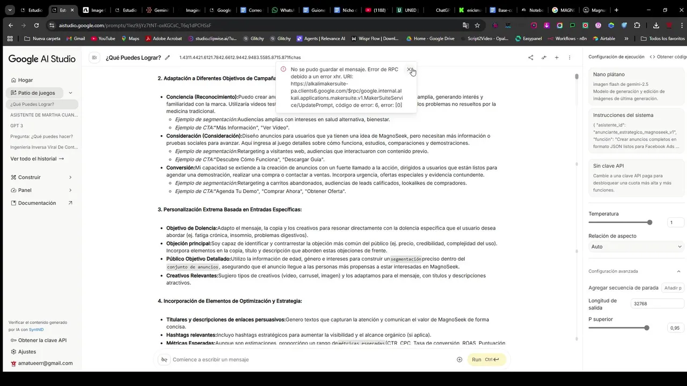Add media with the plus-circle icon in the message box

[459, 359]
